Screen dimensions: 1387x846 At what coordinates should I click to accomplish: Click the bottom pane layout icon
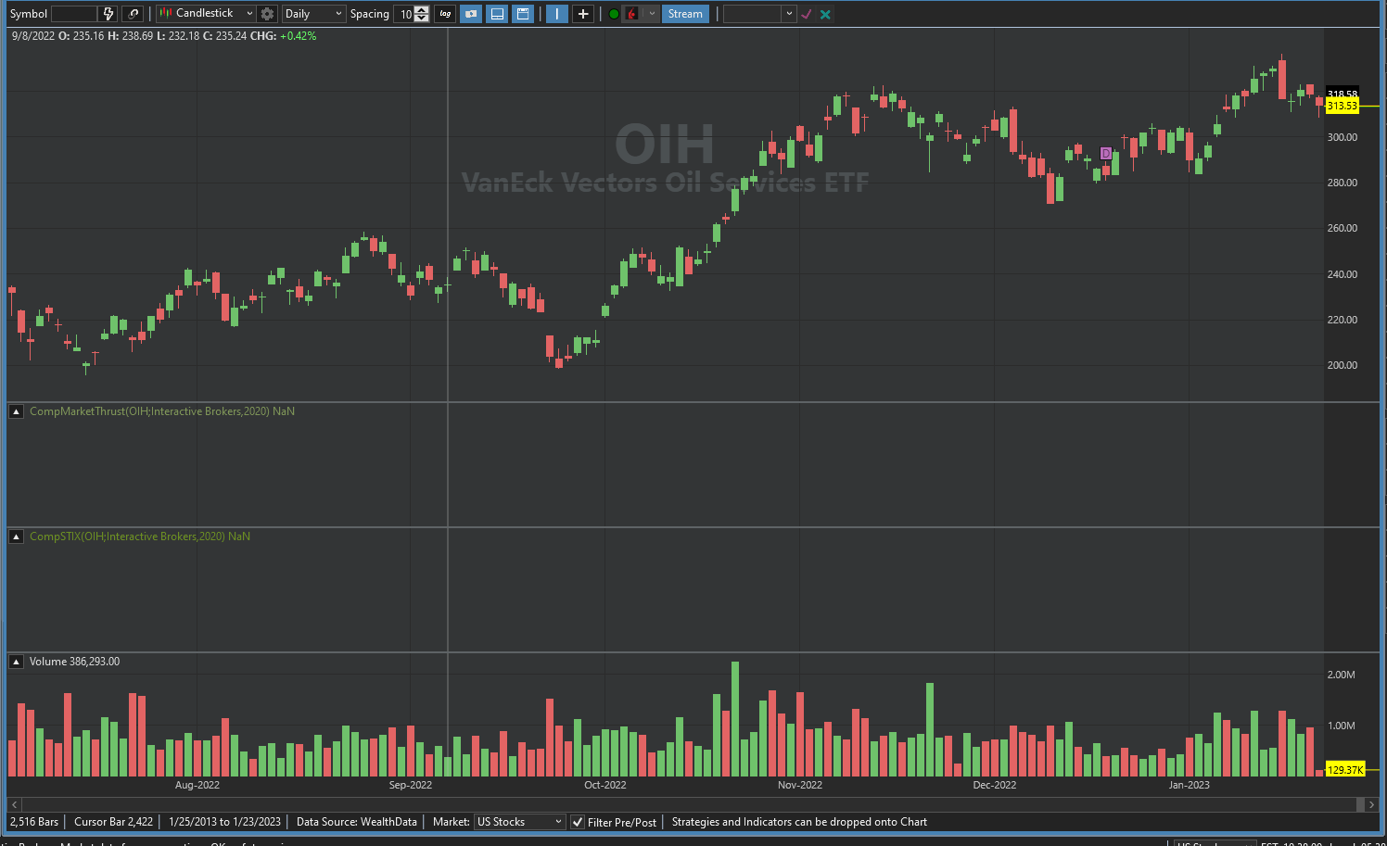[497, 14]
